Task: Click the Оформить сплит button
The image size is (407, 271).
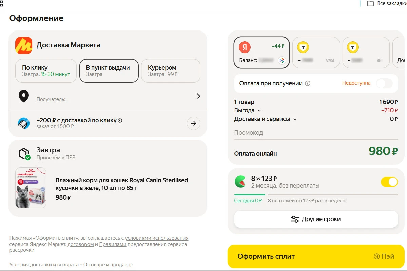Action: pyautogui.click(x=316, y=256)
